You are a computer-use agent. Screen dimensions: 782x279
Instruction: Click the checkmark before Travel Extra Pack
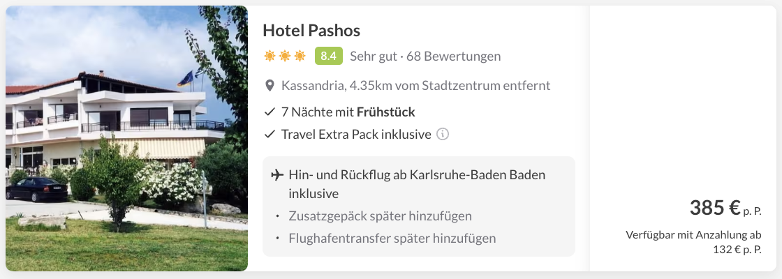tap(270, 134)
